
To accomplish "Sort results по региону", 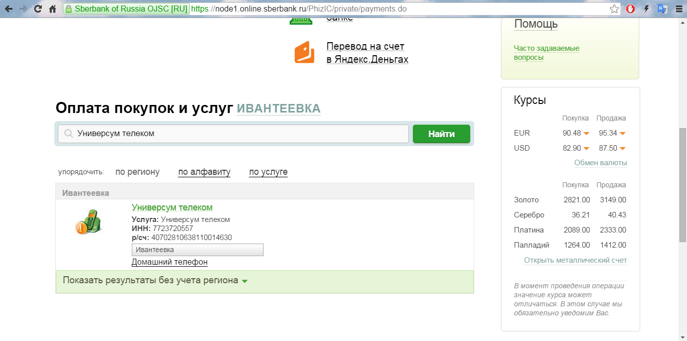I will (137, 172).
